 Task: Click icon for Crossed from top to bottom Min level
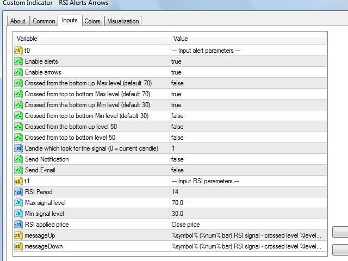tap(18, 116)
